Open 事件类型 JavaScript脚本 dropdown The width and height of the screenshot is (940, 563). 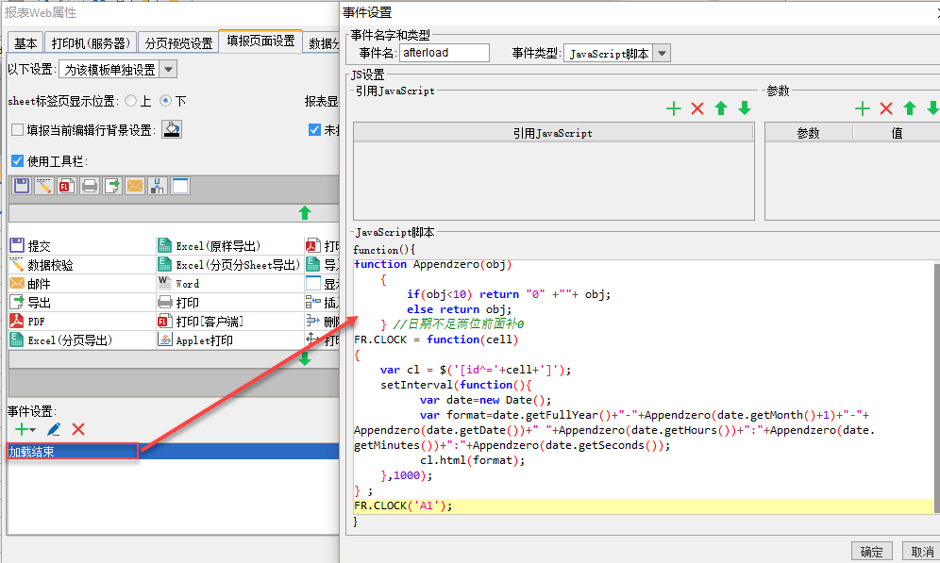(x=662, y=54)
